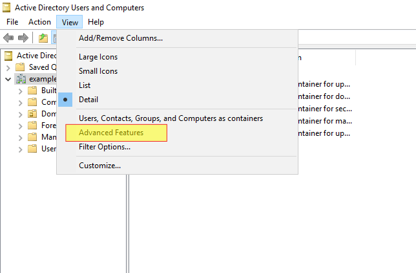Close the open View menu
Screen dimensions: 416x273
pos(70,22)
